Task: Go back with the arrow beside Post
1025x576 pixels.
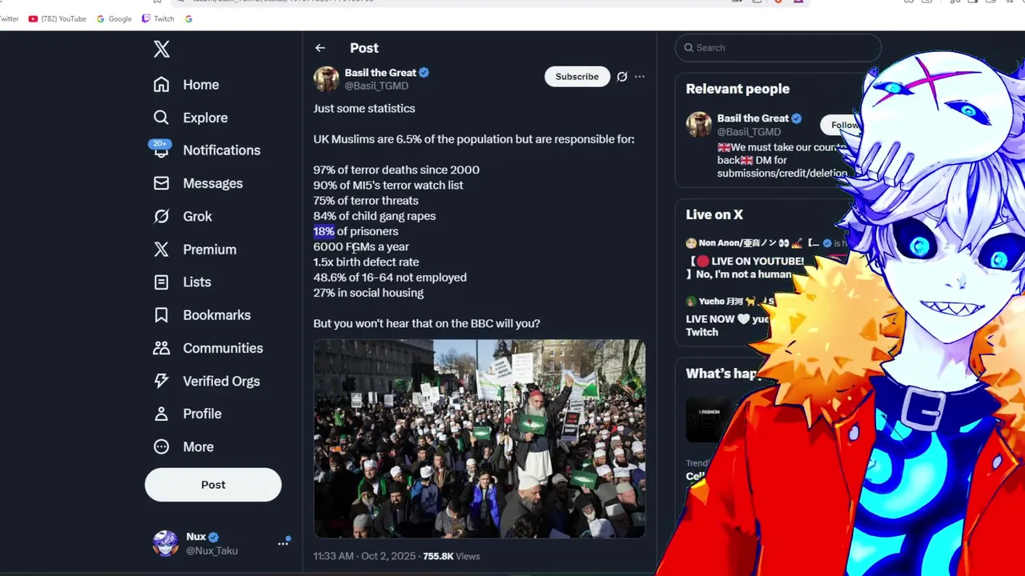Action: click(x=320, y=48)
